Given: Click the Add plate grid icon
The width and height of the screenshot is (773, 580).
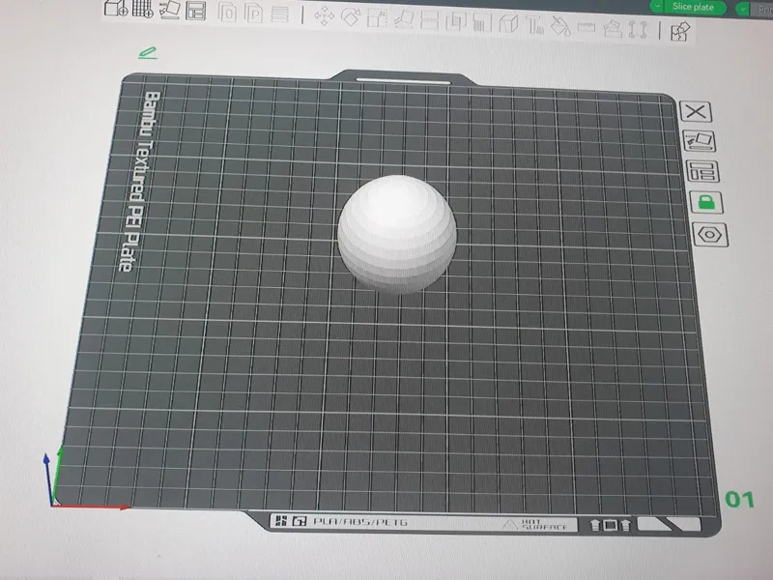Looking at the screenshot, I should (143, 8).
